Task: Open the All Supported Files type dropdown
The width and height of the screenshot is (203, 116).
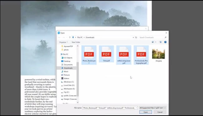Action: [153, 108]
